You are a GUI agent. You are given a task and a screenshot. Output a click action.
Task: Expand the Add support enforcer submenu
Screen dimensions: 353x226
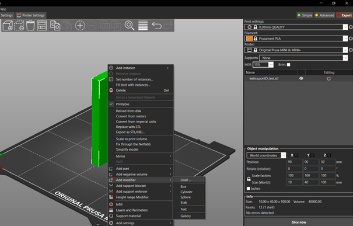click(x=141, y=192)
